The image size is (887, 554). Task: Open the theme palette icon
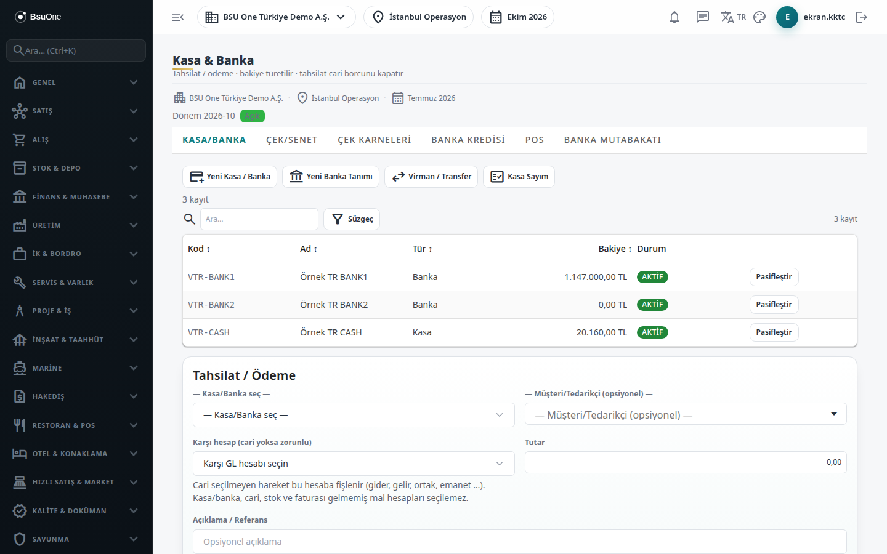click(759, 17)
